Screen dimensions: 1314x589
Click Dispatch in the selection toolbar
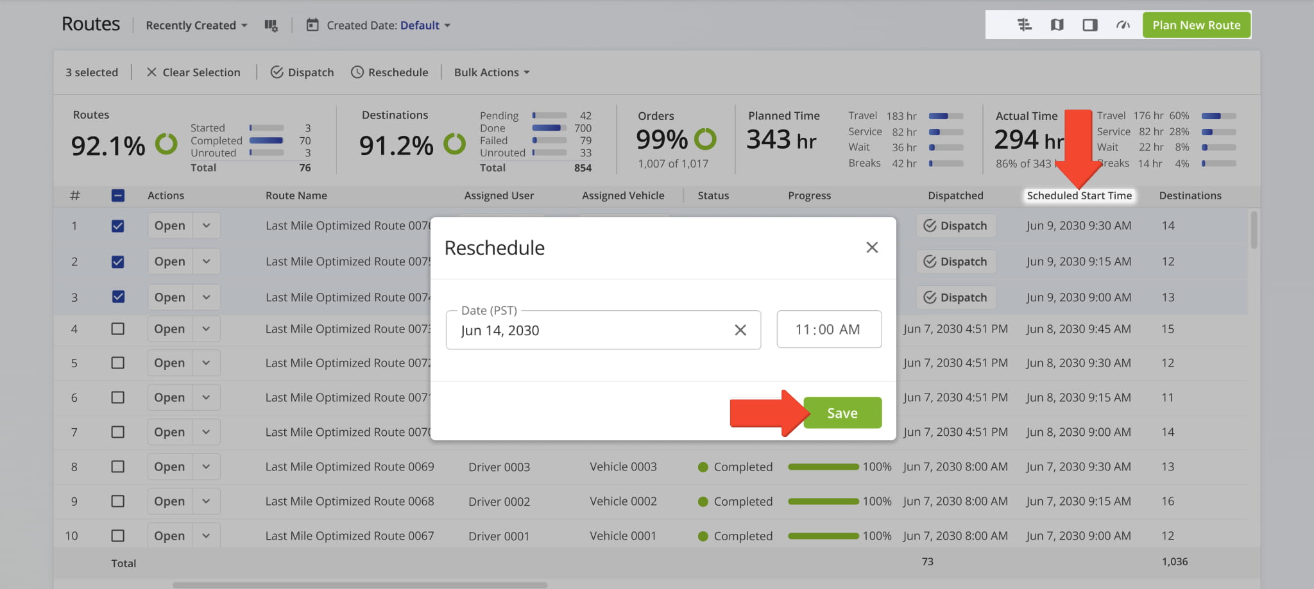click(302, 72)
